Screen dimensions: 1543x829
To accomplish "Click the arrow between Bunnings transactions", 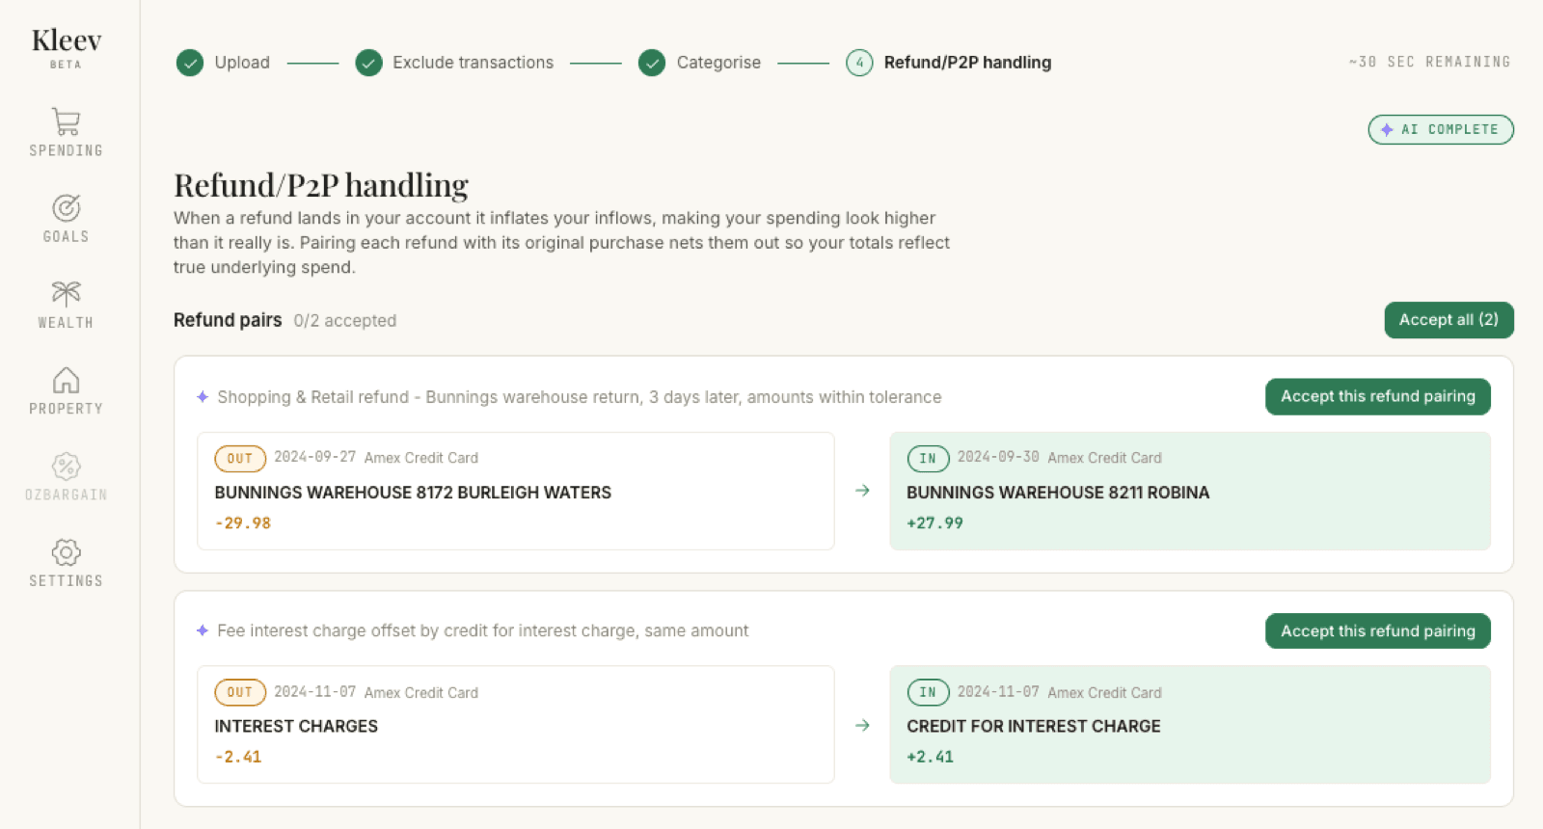I will [862, 491].
